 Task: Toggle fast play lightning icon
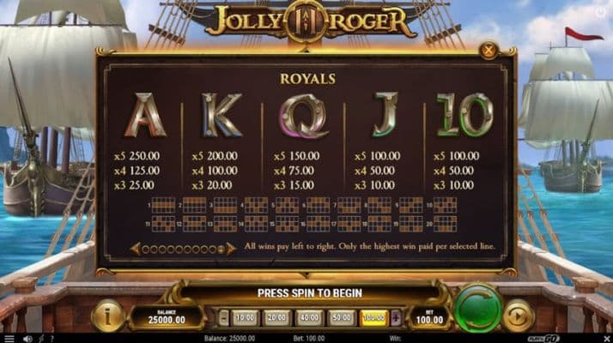click(41, 339)
